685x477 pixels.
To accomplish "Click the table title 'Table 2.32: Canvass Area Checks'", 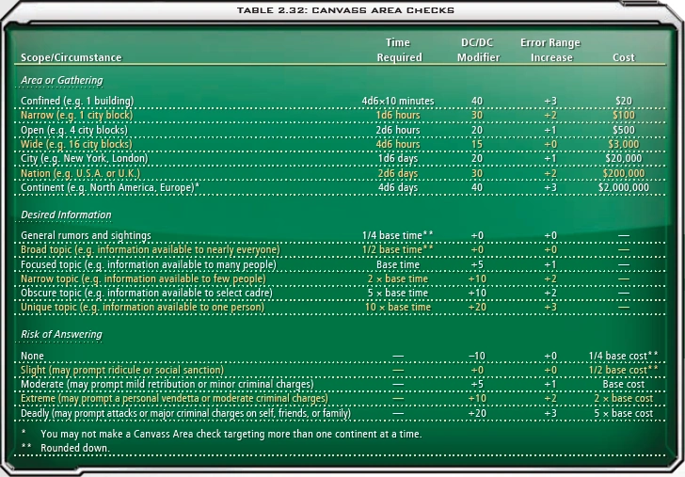I will 345,10.
